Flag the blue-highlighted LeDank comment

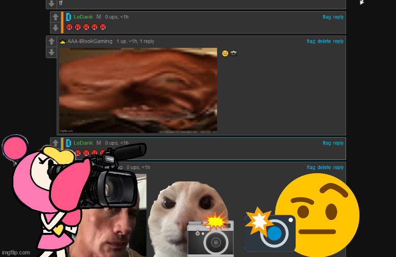coord(326,143)
